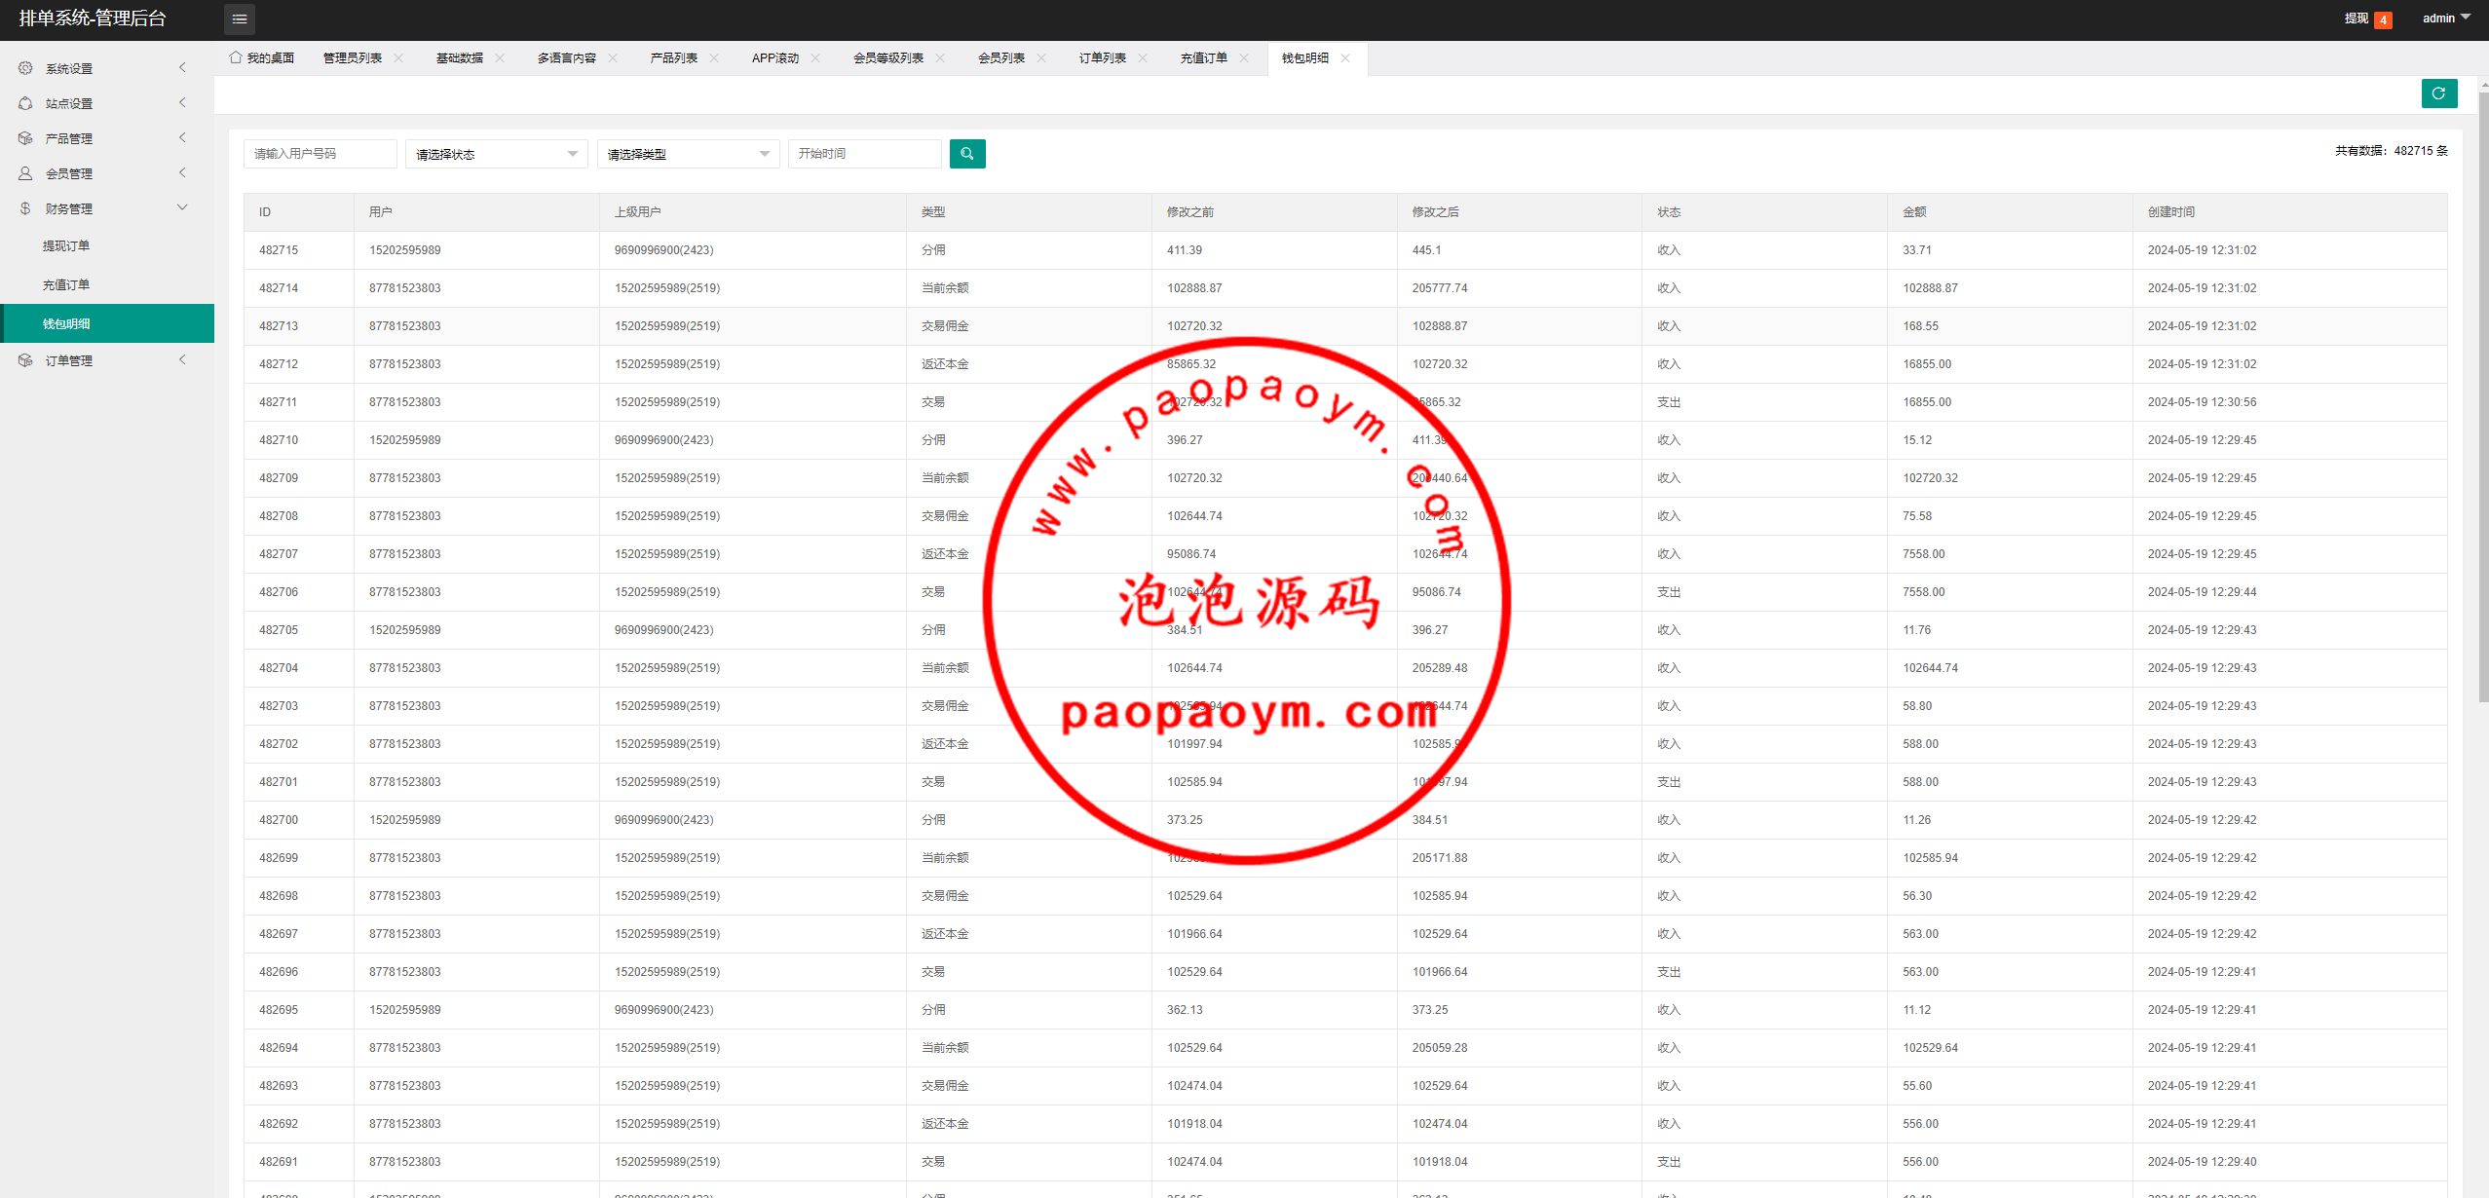Click the 开始时间 date field
Screen dimensions: 2489x1198
coord(864,154)
